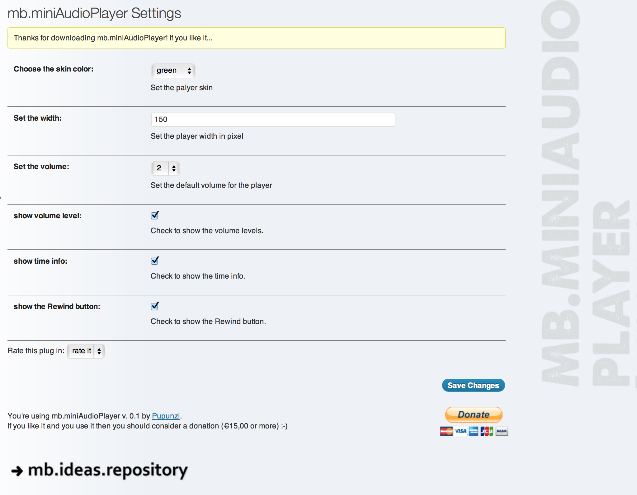Toggle the show time info checkbox
Screen dimensions: 637x495
[155, 261]
